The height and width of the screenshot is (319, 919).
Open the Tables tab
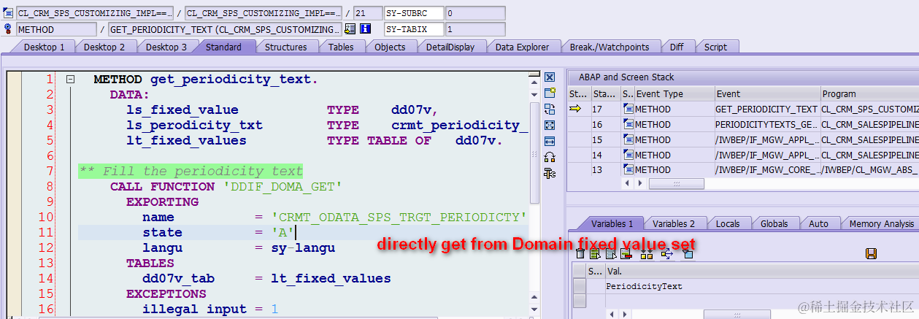341,47
